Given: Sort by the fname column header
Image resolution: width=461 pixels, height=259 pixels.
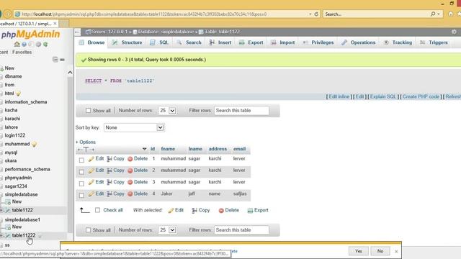Looking at the screenshot, I should (168, 149).
